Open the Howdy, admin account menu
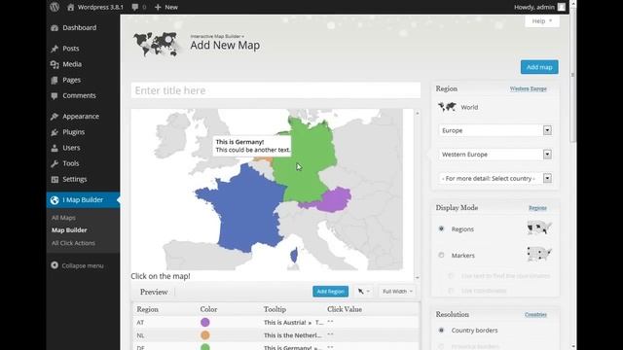Image resolution: width=623 pixels, height=350 pixels. [x=539, y=7]
